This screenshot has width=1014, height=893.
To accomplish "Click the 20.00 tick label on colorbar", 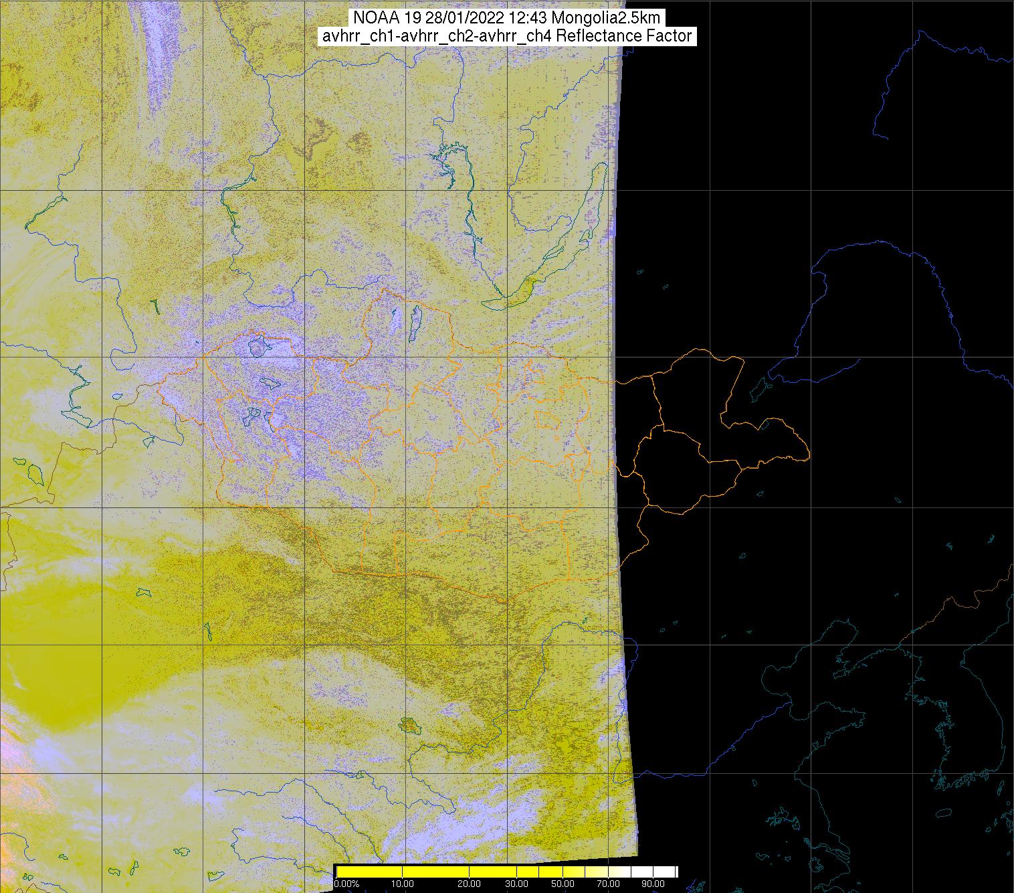I will pos(470,885).
